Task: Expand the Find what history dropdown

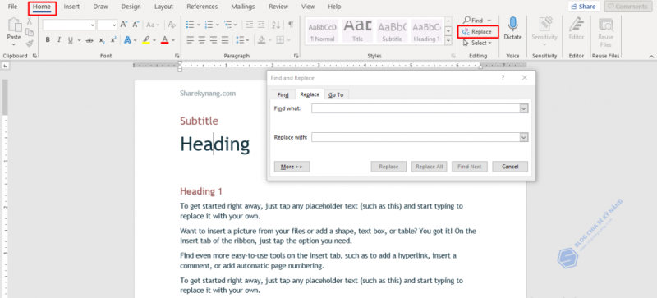Action: (x=523, y=108)
